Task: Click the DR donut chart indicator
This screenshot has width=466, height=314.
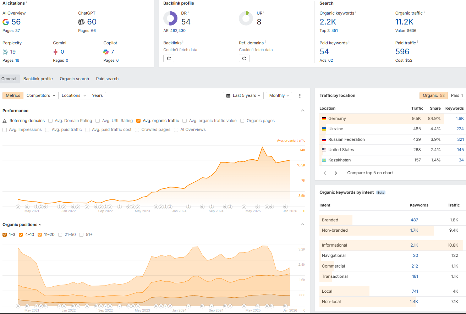Action: (170, 18)
